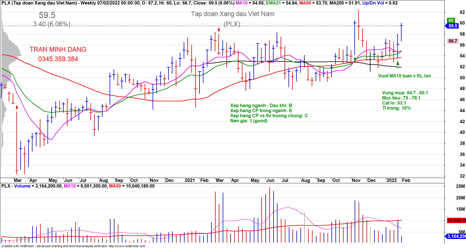Click the 52 value on the price axis
This screenshot has width=466, height=248.
point(462,67)
